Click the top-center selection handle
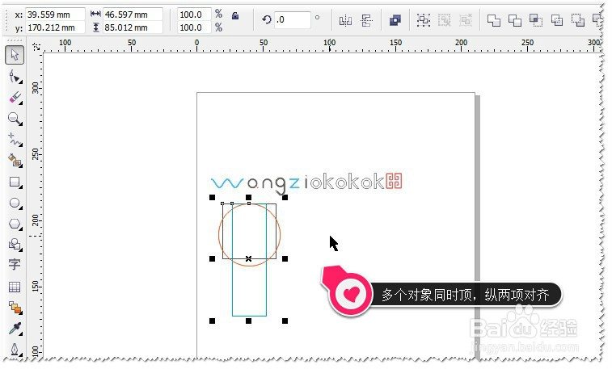This screenshot has height=369, width=612. coord(249,198)
